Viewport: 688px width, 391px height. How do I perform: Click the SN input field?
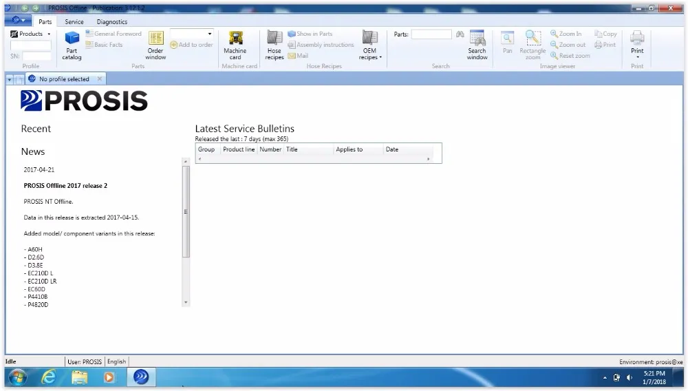[37, 56]
